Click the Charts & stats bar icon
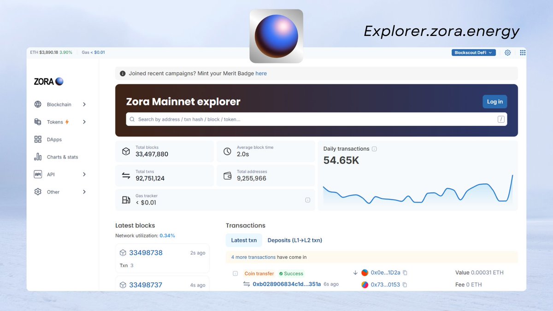Viewport: 553px width, 311px height. (38, 157)
